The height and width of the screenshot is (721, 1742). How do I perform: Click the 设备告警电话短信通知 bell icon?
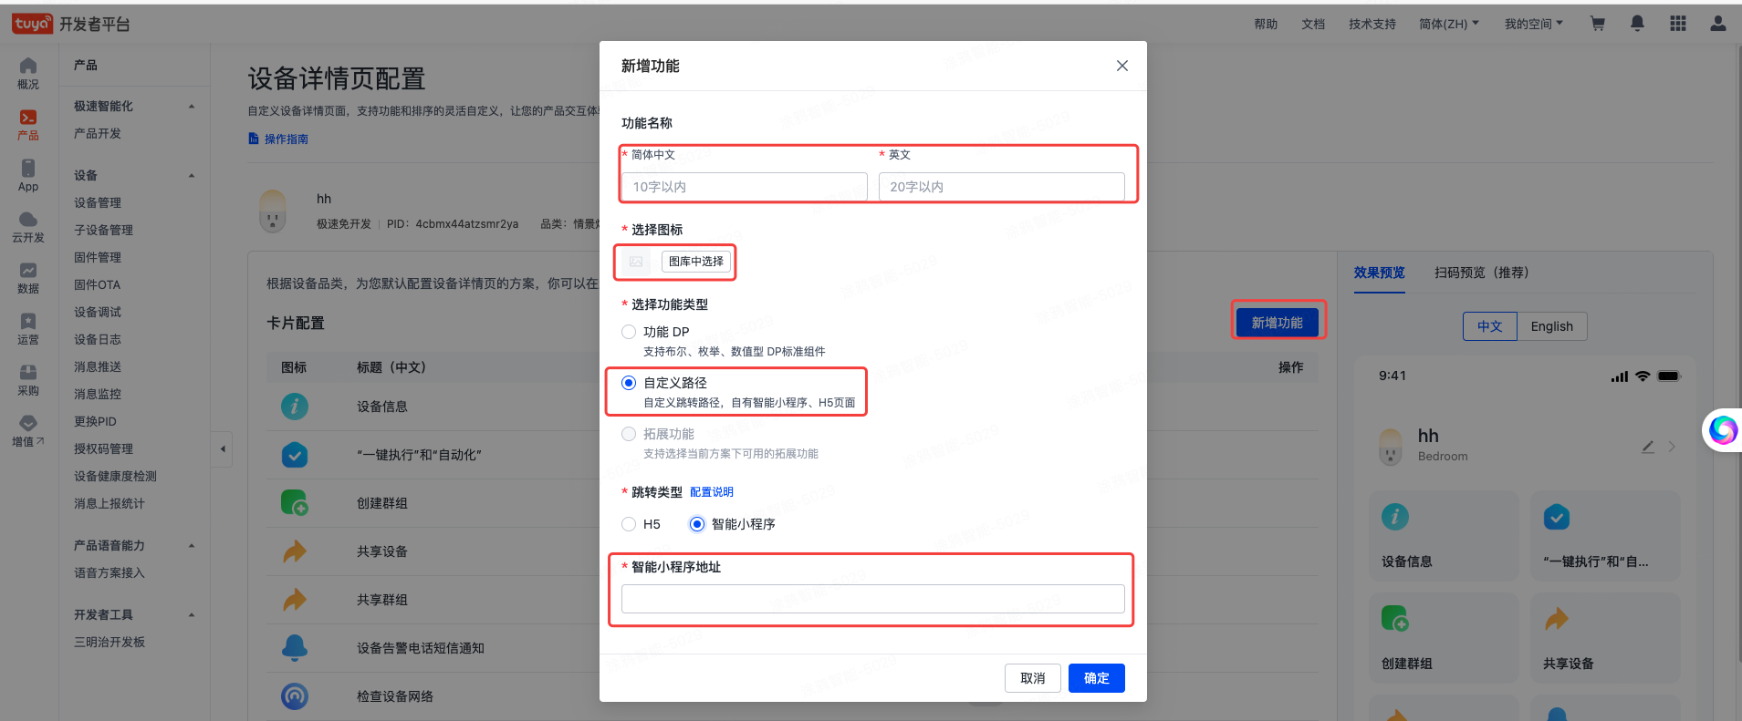point(294,648)
